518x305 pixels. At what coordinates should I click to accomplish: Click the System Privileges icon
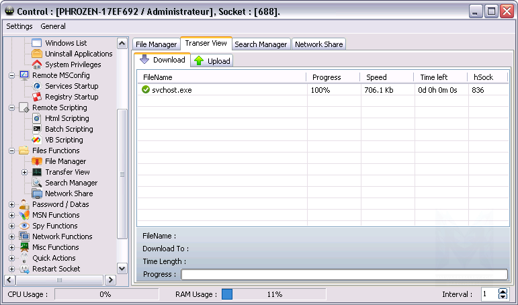[x=37, y=64]
